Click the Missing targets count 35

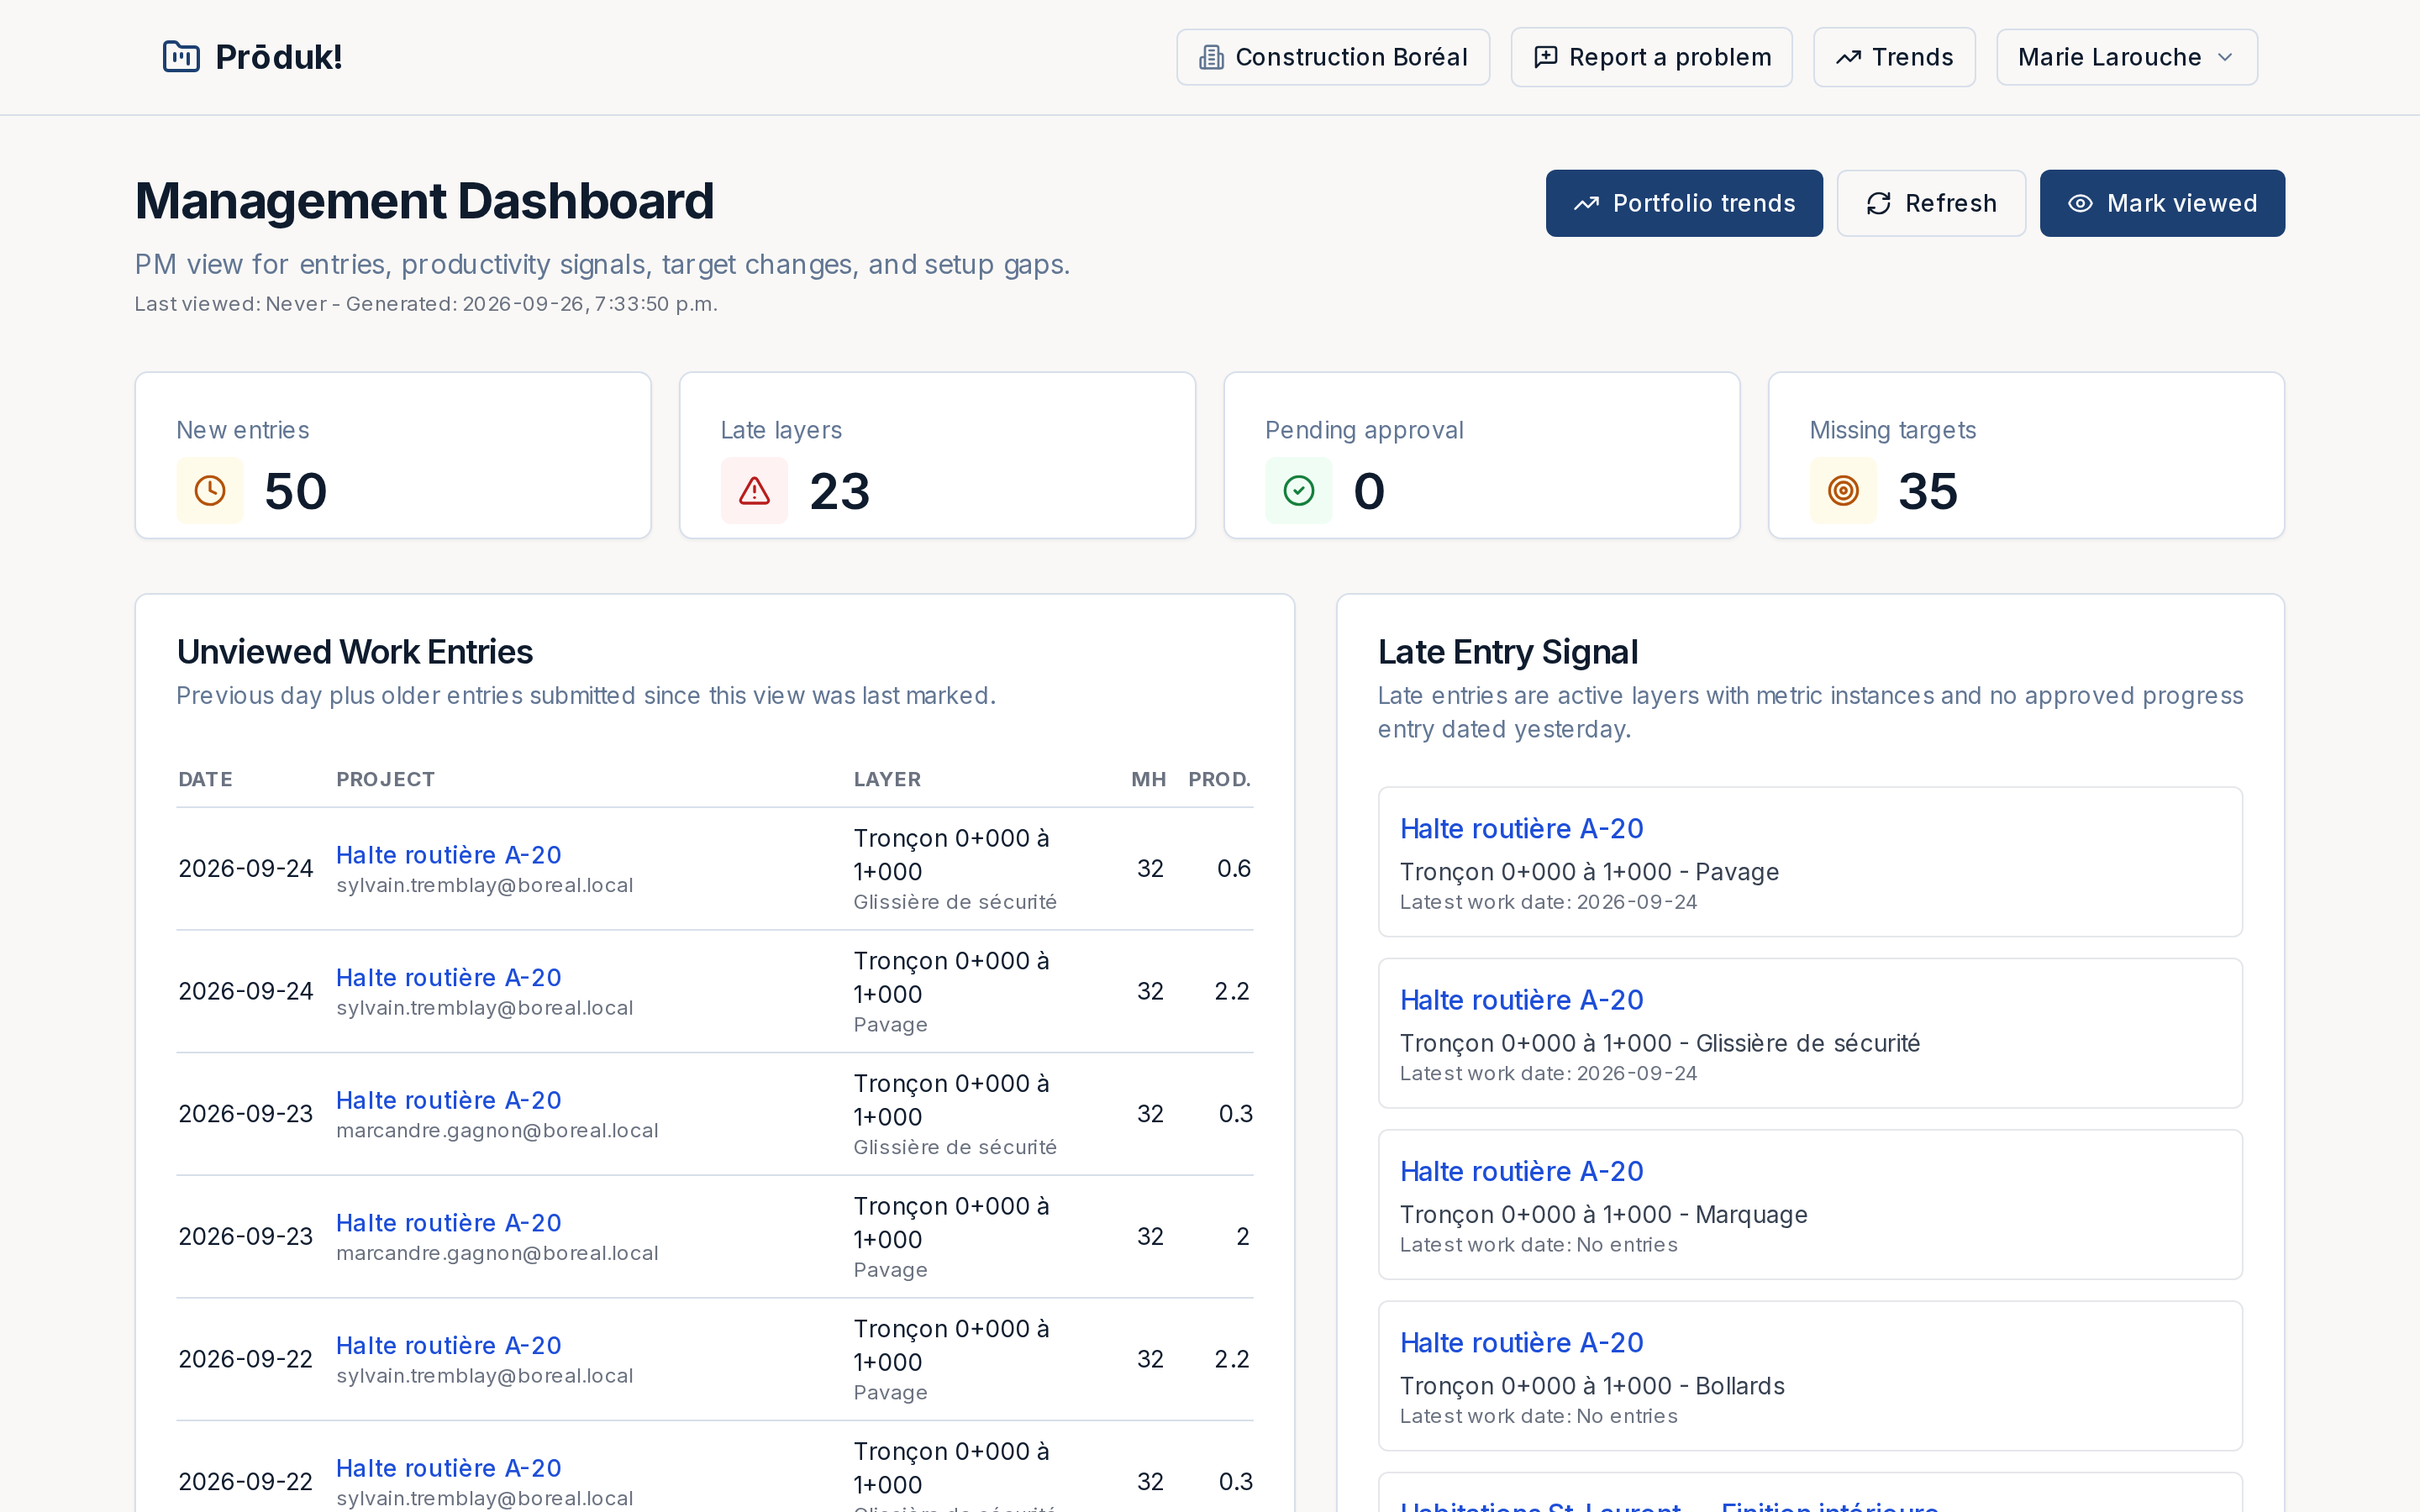pos(1928,491)
